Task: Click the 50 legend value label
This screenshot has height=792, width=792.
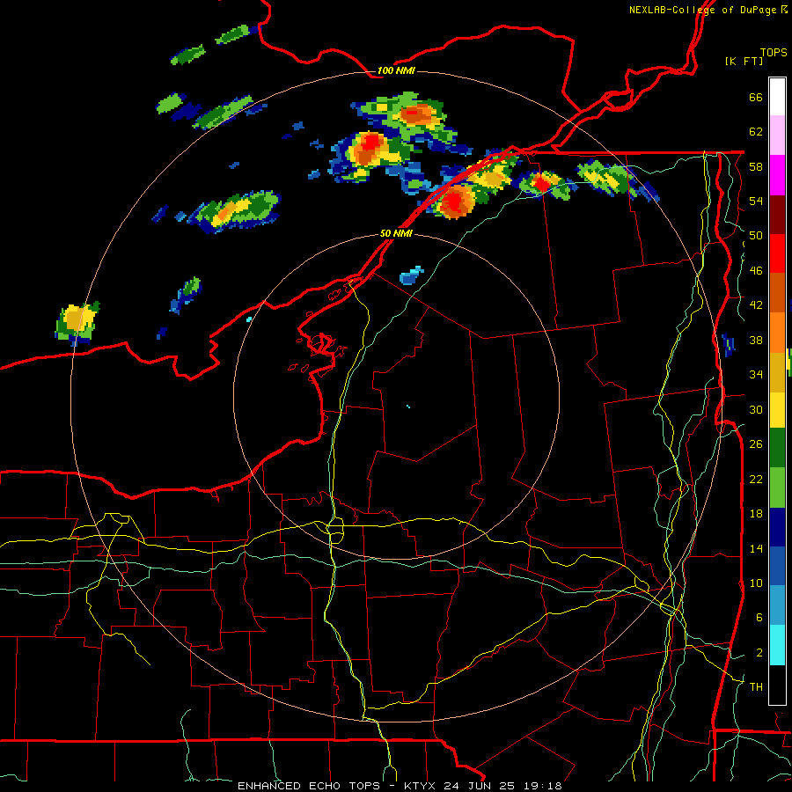Action: tap(756, 235)
